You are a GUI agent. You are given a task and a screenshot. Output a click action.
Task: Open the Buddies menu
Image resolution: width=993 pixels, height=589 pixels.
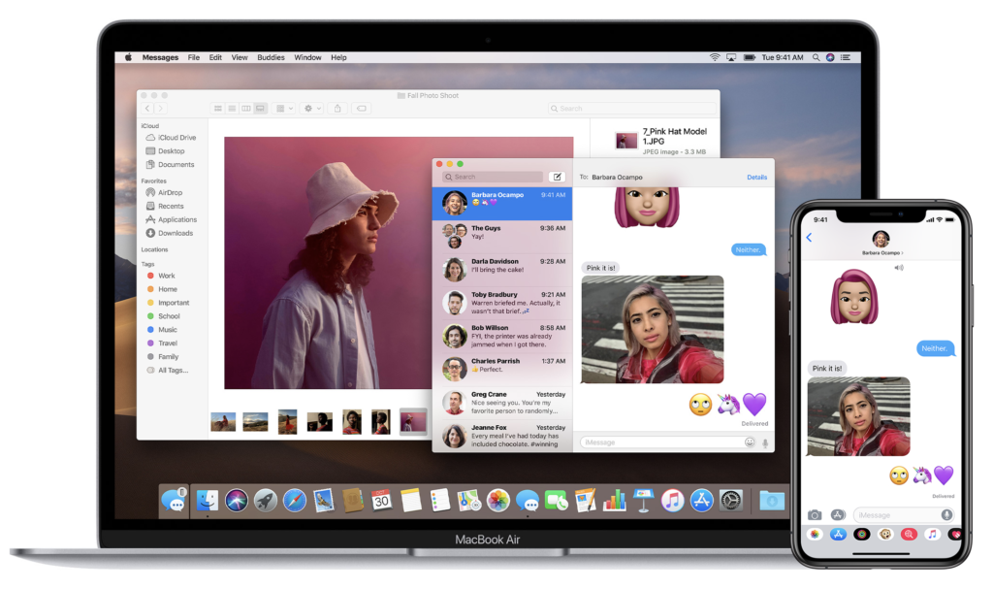click(271, 58)
